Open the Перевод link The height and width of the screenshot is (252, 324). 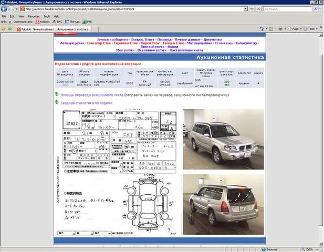tap(164, 39)
